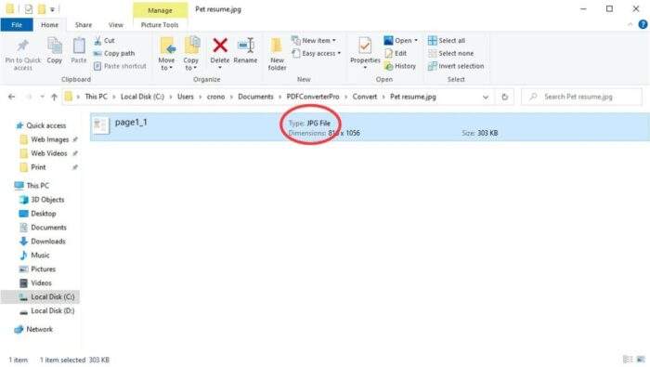This screenshot has width=650, height=367.
Task: Click Convert in the breadcrumb path
Action: (x=364, y=97)
